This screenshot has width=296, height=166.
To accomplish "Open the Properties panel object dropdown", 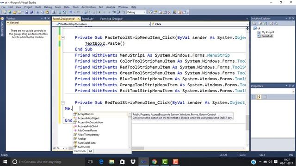I will [x=293, y=91].
